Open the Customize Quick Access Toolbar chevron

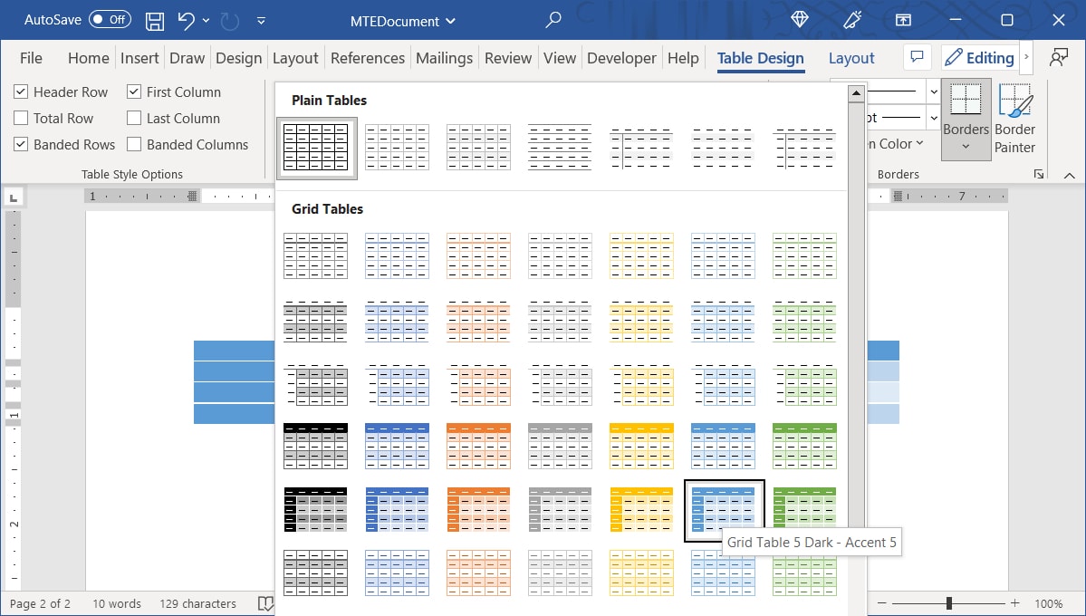click(260, 19)
